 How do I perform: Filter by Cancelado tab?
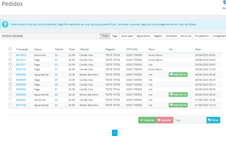click(x=171, y=36)
